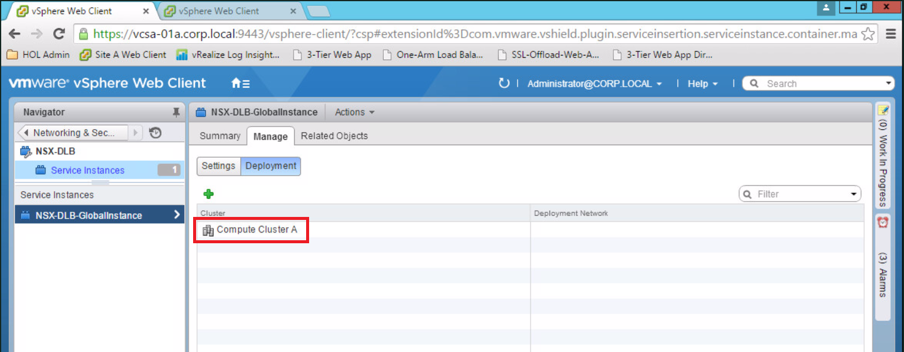Click the navigator panel resize handle

pos(100,182)
